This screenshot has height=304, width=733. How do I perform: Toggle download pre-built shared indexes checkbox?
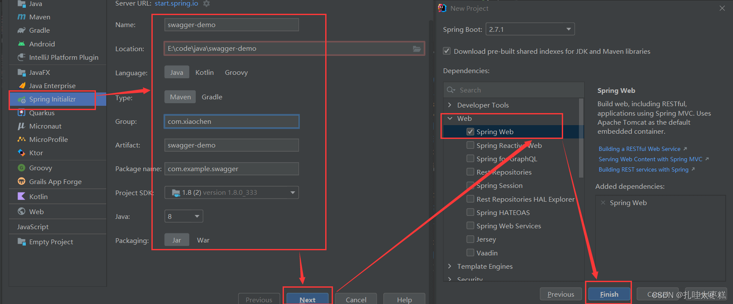[447, 51]
